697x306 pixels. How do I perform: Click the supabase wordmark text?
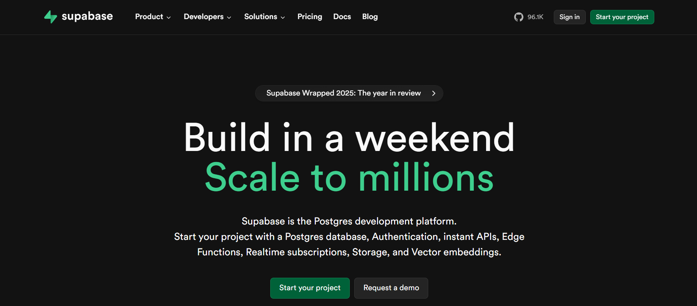(88, 16)
